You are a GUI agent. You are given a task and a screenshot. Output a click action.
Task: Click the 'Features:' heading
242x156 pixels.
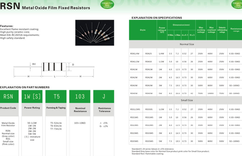pos(7,26)
